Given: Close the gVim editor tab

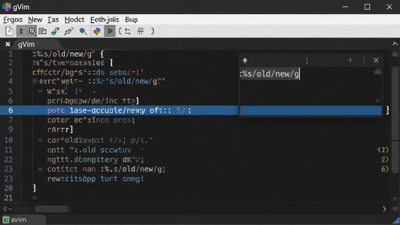Looking at the screenshot, I should pos(8,45).
